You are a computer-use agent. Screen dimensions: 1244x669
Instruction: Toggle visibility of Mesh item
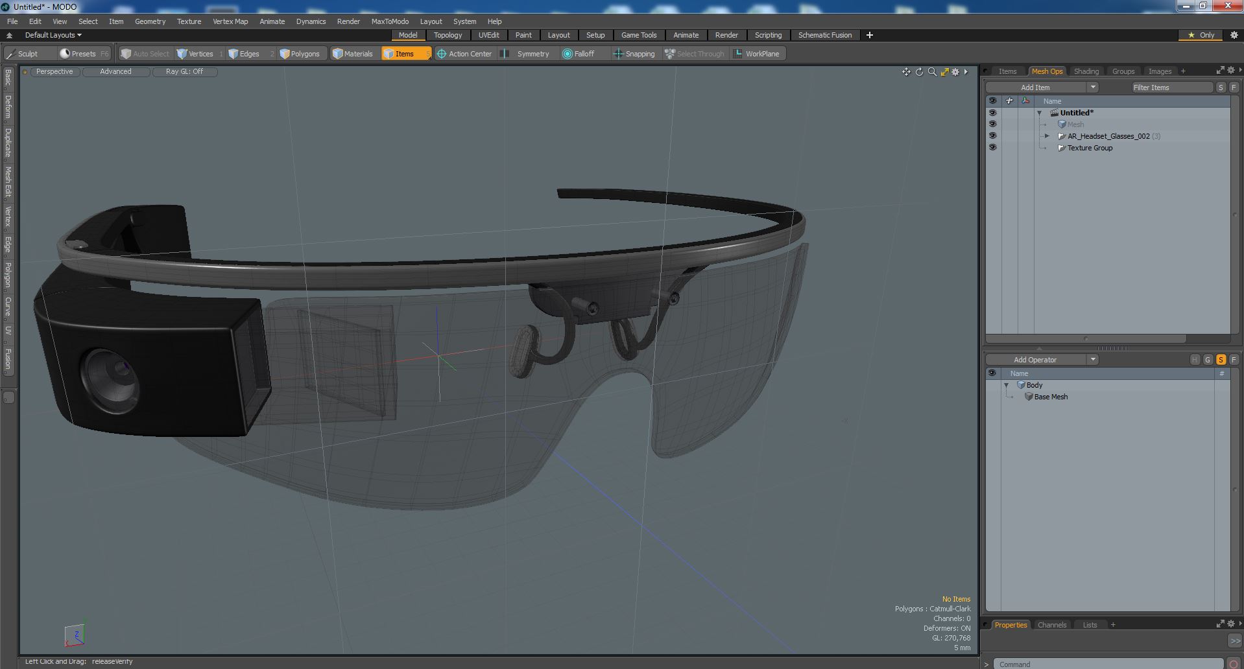point(992,124)
